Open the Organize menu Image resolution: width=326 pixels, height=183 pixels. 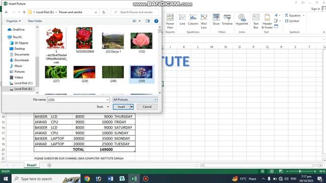[13, 21]
